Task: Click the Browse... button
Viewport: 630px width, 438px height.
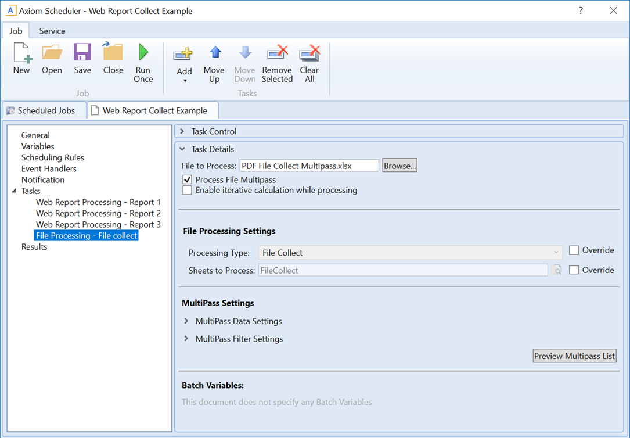Action: coord(399,166)
